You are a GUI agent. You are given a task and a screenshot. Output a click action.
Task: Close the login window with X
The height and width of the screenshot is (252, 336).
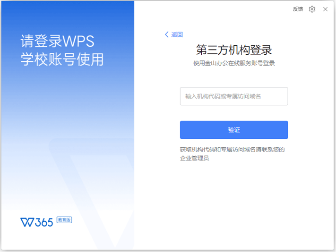pos(325,9)
